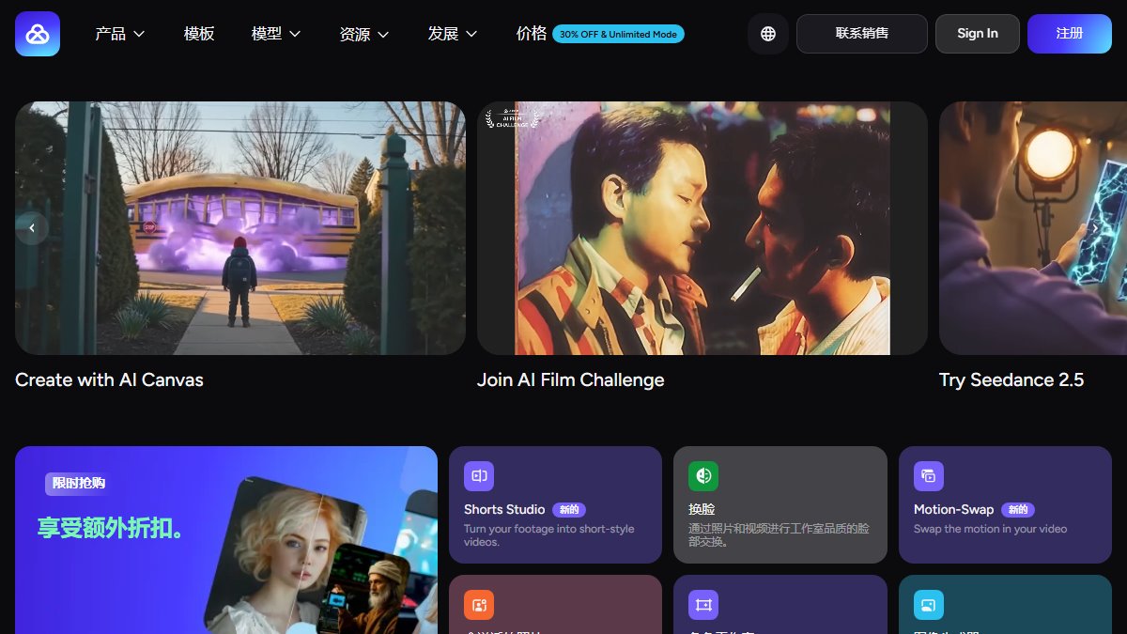Click the "换脸" card title
Viewport: 1127px width, 634px height.
coord(702,509)
